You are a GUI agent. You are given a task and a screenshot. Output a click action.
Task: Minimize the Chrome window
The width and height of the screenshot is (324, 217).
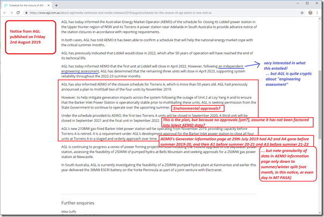click(x=298, y=3)
